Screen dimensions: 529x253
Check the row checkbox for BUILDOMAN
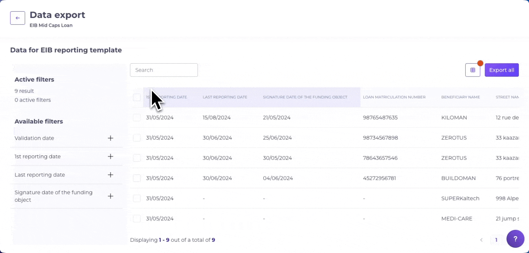(x=136, y=178)
